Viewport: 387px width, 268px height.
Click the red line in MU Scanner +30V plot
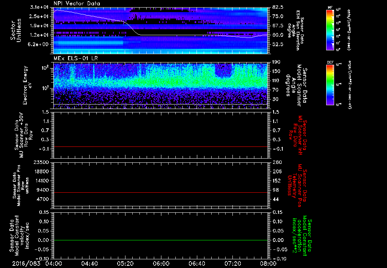(160, 146)
